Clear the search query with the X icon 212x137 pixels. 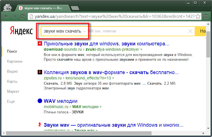(190, 31)
